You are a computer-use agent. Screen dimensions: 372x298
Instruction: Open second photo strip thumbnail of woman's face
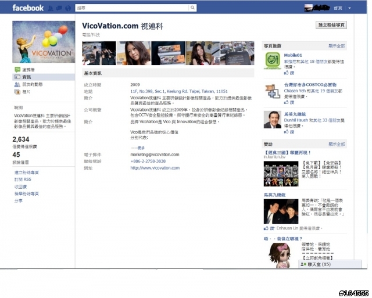pos(134,53)
